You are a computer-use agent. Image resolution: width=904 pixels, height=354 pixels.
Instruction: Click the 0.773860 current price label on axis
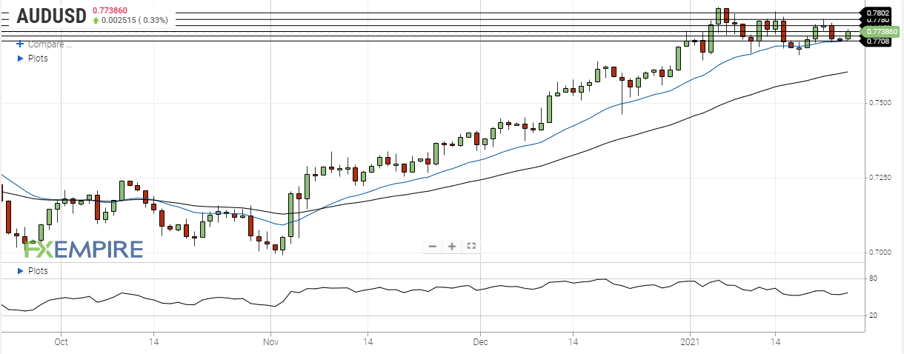[880, 32]
